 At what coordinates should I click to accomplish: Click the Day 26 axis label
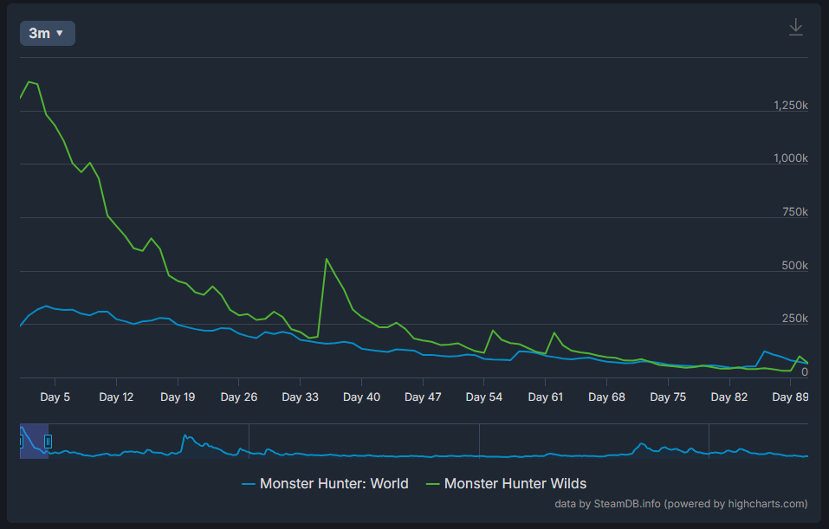point(239,397)
